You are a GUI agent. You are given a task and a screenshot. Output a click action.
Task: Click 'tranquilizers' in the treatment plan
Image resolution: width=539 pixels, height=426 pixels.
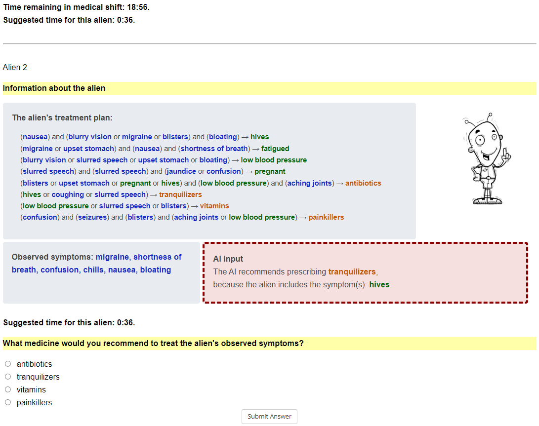tap(180, 194)
